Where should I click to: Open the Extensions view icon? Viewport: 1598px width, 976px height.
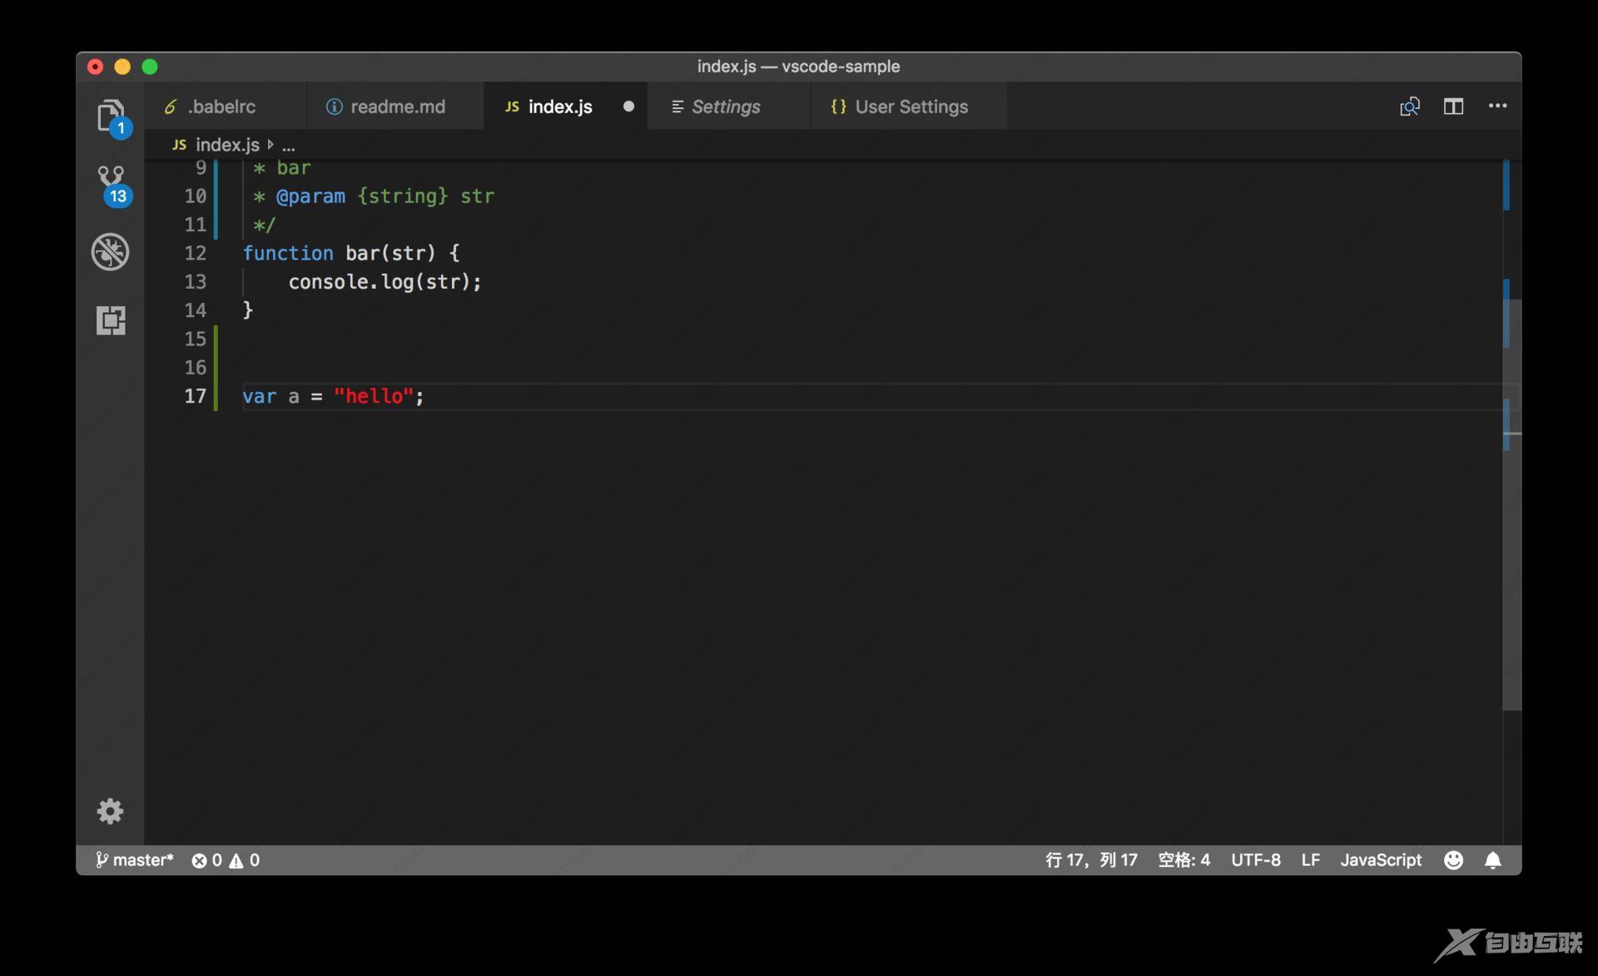tap(111, 320)
